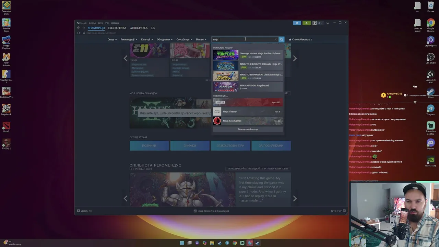Open LegionSpace desktop icon
Viewport: 439px width, 247px height.
tap(430, 41)
